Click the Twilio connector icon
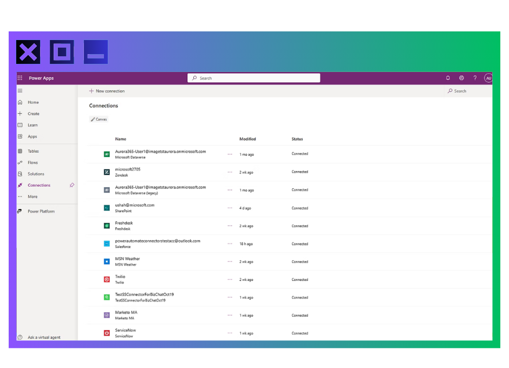 pyautogui.click(x=107, y=279)
